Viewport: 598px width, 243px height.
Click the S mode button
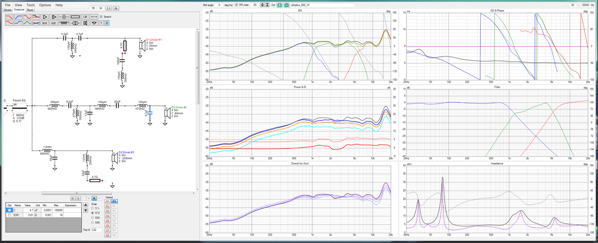point(78,198)
